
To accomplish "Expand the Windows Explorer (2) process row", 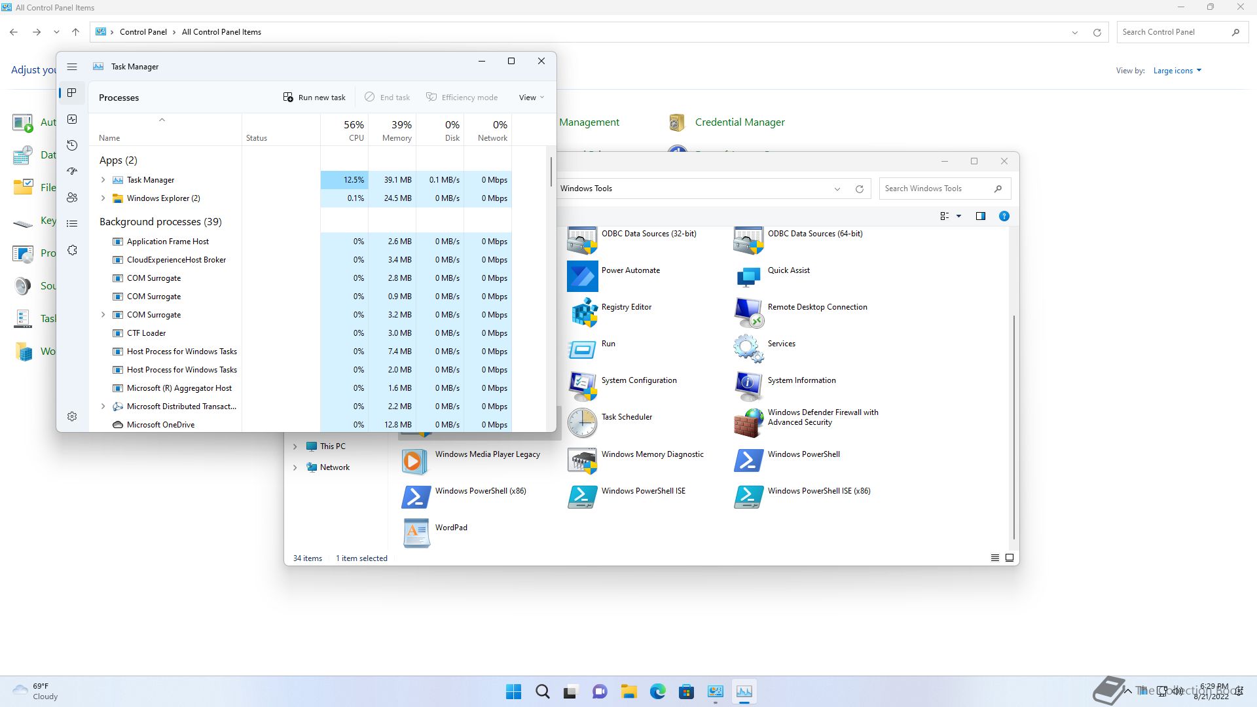I will tap(103, 198).
